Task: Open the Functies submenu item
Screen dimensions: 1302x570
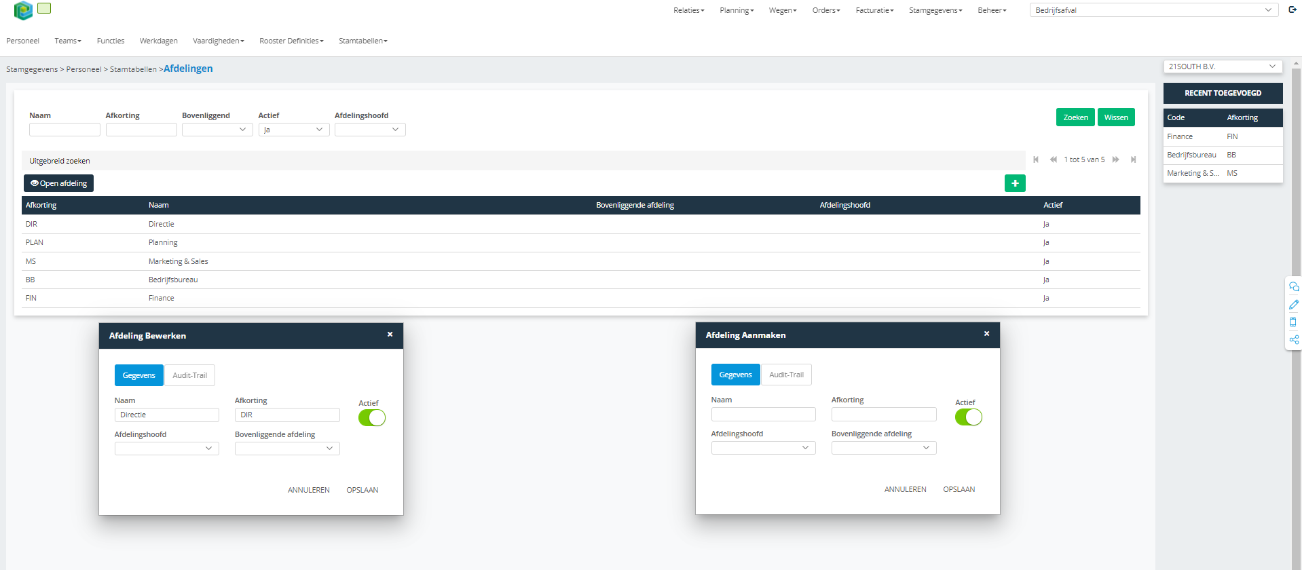Action: 111,41
